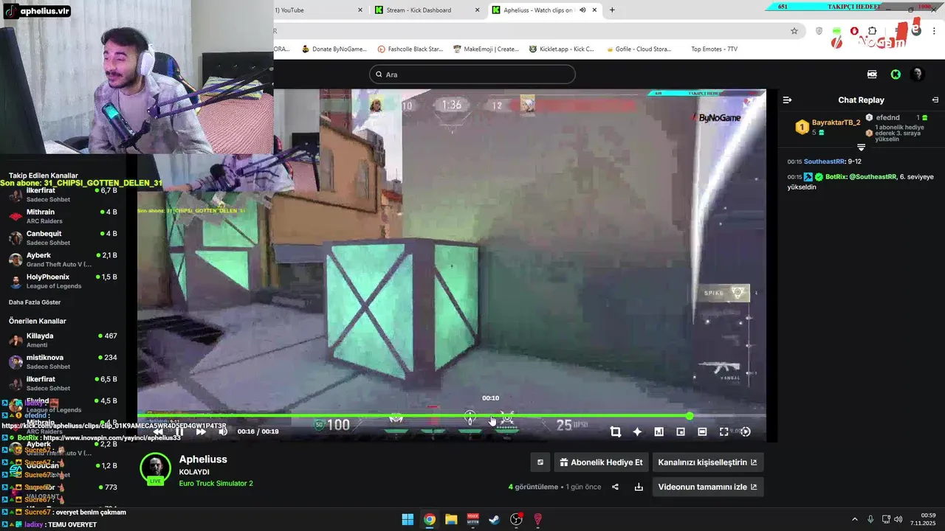This screenshot has width=945, height=531.
Task: Expand Daha Fazla Göster in sidebar
Action: pos(35,302)
